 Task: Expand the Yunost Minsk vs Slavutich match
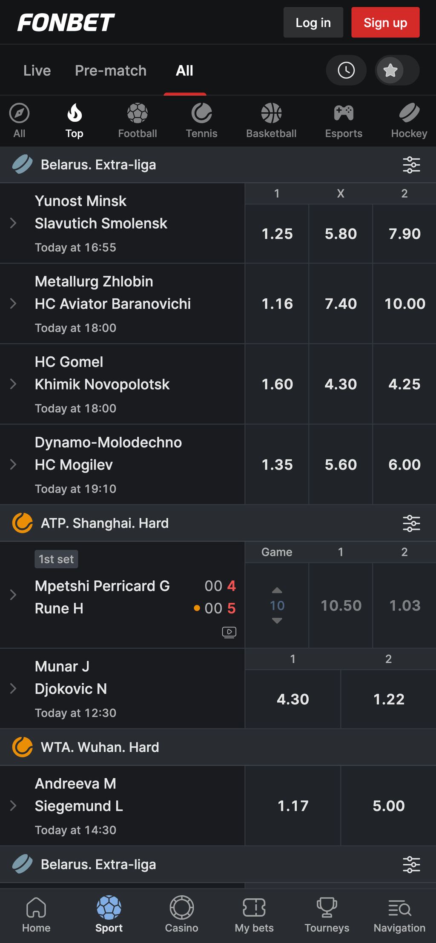point(13,223)
